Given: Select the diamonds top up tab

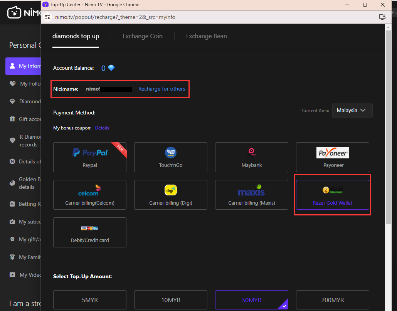Looking at the screenshot, I should (76, 36).
